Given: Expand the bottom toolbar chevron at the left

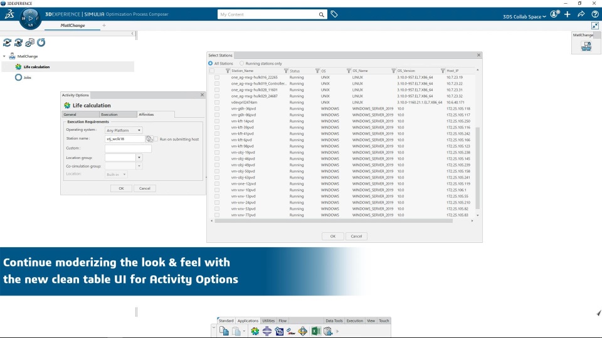Looking at the screenshot, I should point(214,328).
